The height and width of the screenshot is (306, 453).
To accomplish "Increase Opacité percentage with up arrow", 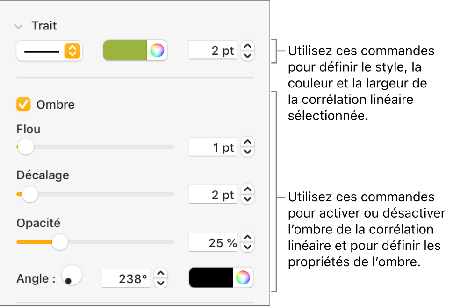I will pos(248,237).
